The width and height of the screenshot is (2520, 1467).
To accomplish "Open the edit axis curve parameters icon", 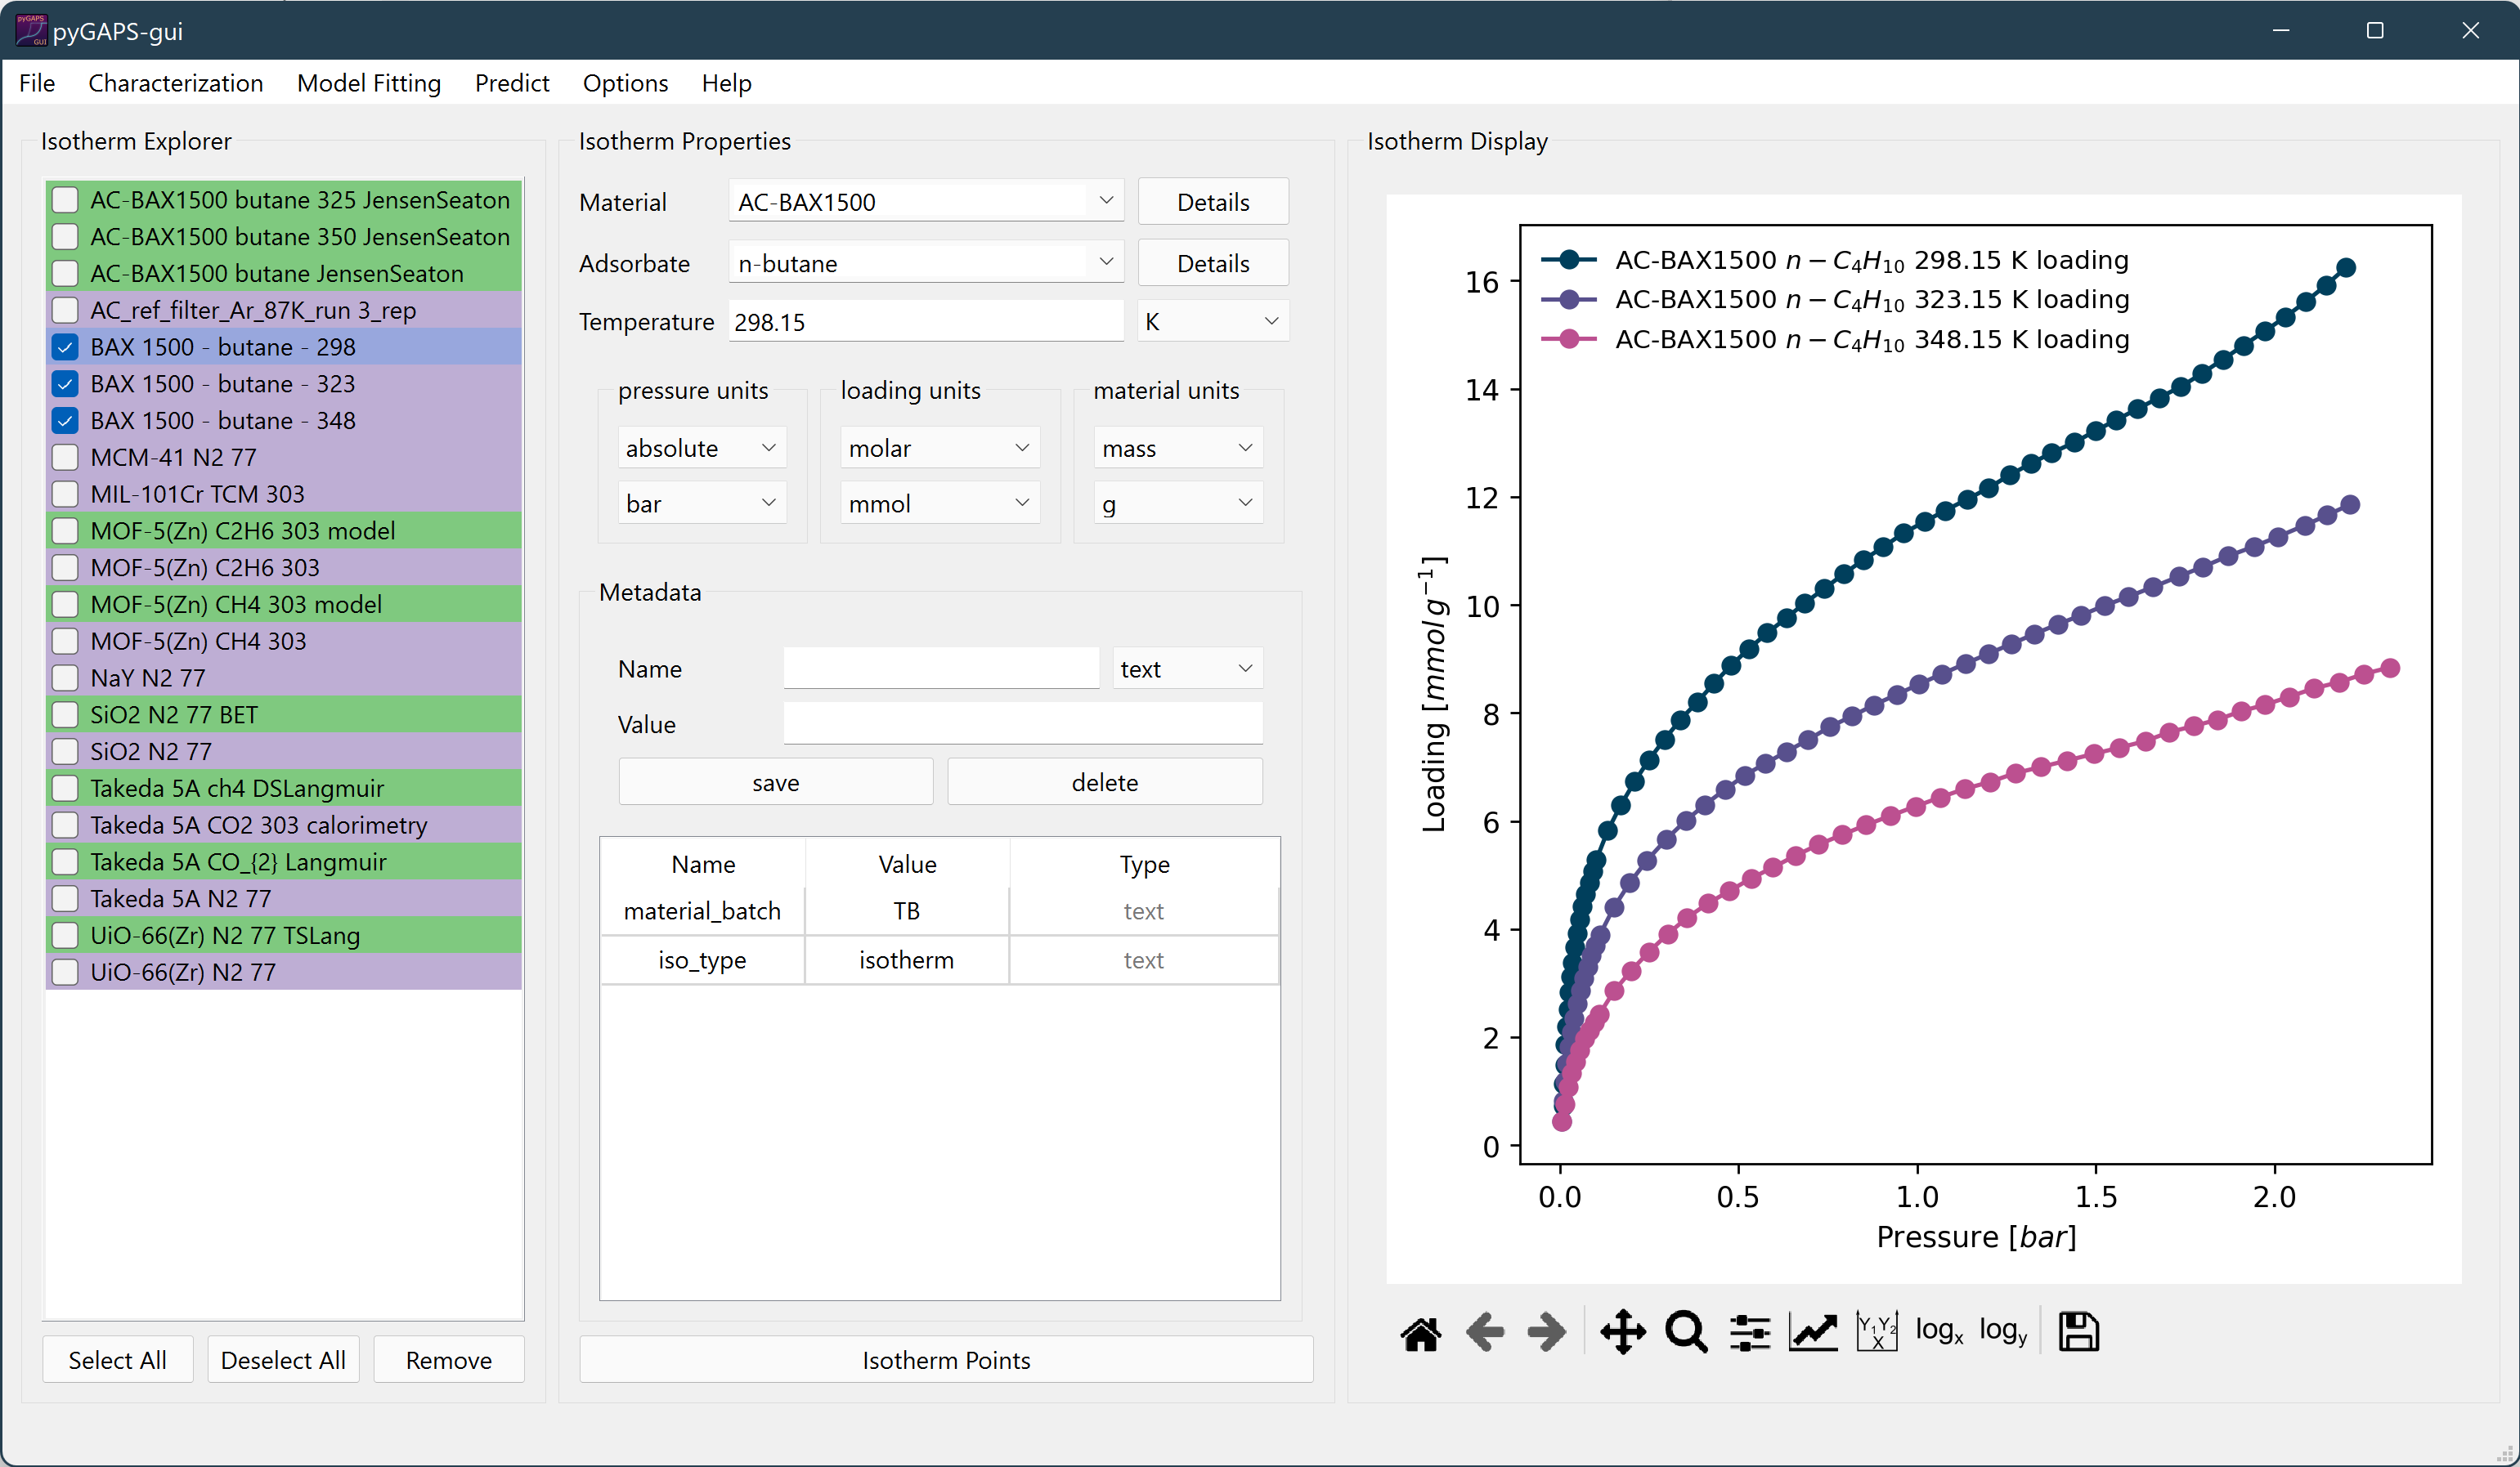I will 1813,1332.
